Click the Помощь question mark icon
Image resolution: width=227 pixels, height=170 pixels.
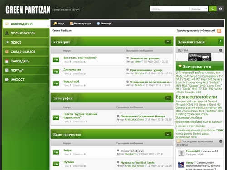(99, 24)
